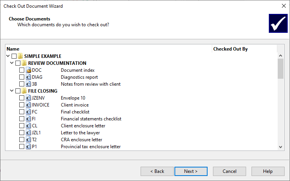Screen dimensions: 290x181
Task: Tick the 3B Notes from review checkbox
Action: 22,84
